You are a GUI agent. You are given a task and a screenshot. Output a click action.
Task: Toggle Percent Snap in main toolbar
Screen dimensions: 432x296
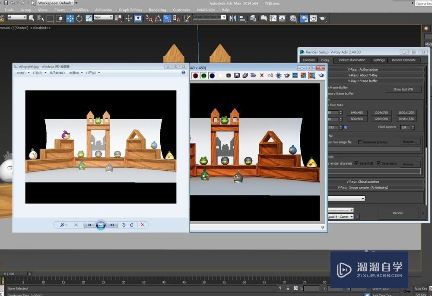167,19
